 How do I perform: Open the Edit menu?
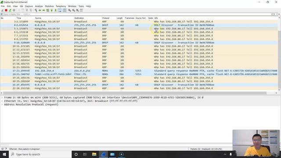(9, 6)
